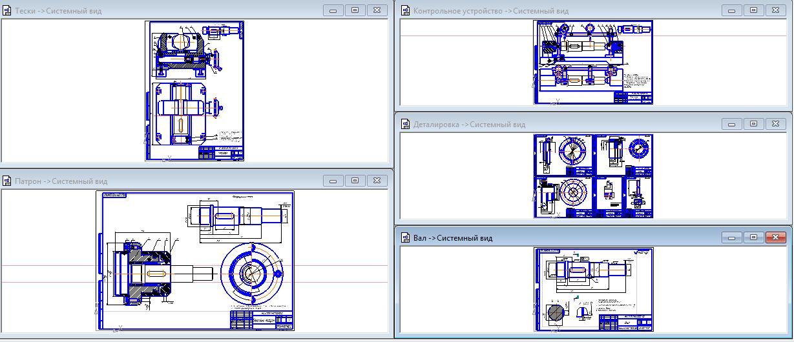Click the four-sheet drawing in Деталировка
Screen dimensions: 794x342
click(593, 176)
